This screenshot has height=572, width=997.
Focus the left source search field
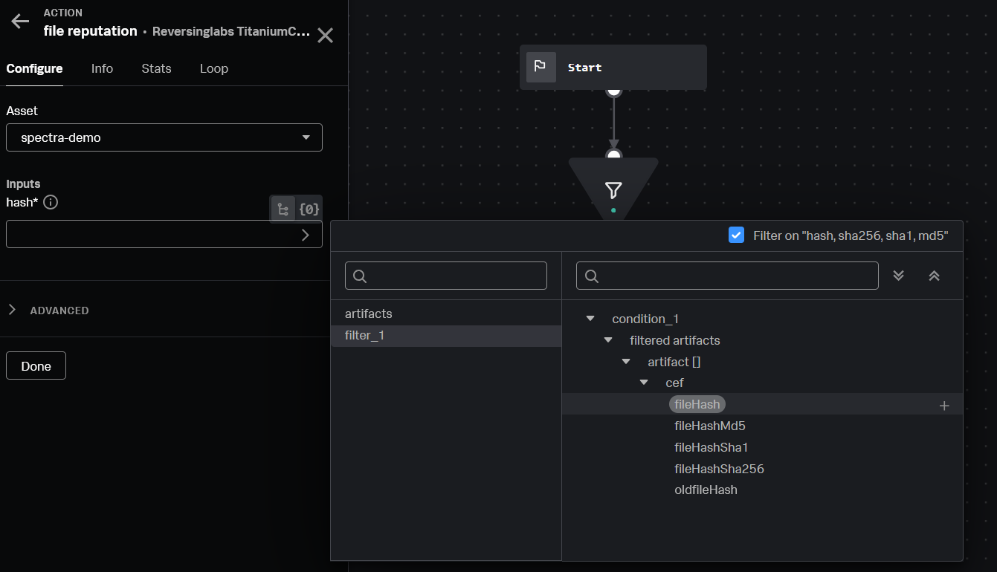point(446,276)
